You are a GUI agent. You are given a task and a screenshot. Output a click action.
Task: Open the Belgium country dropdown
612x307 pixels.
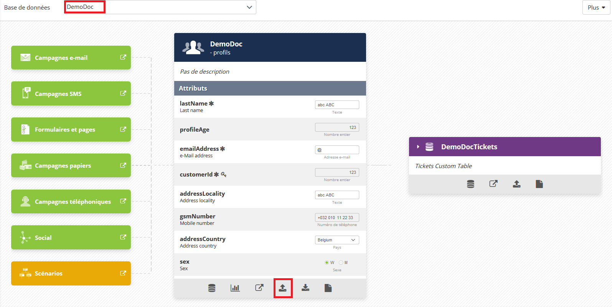point(337,240)
